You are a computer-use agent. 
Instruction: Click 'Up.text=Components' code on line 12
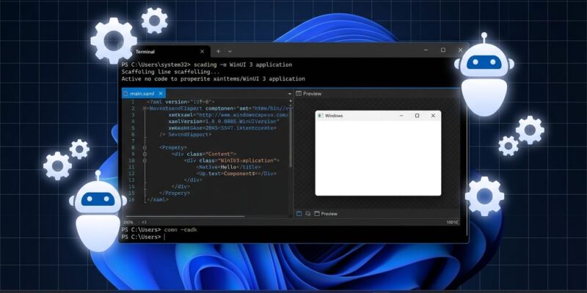coord(236,174)
